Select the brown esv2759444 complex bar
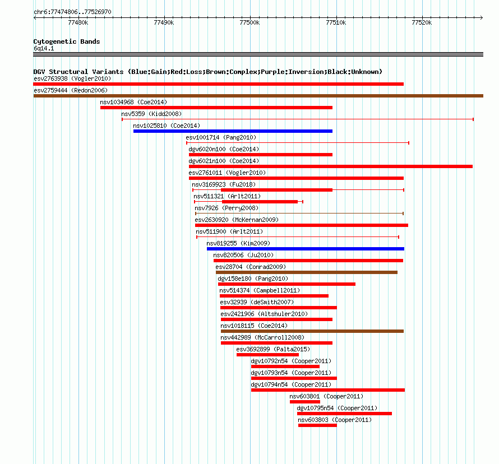 [258, 96]
